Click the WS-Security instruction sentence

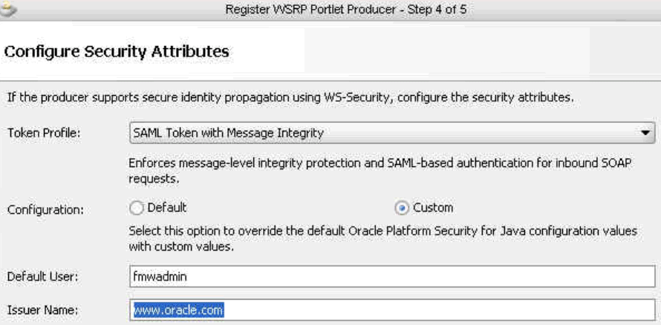290,98
